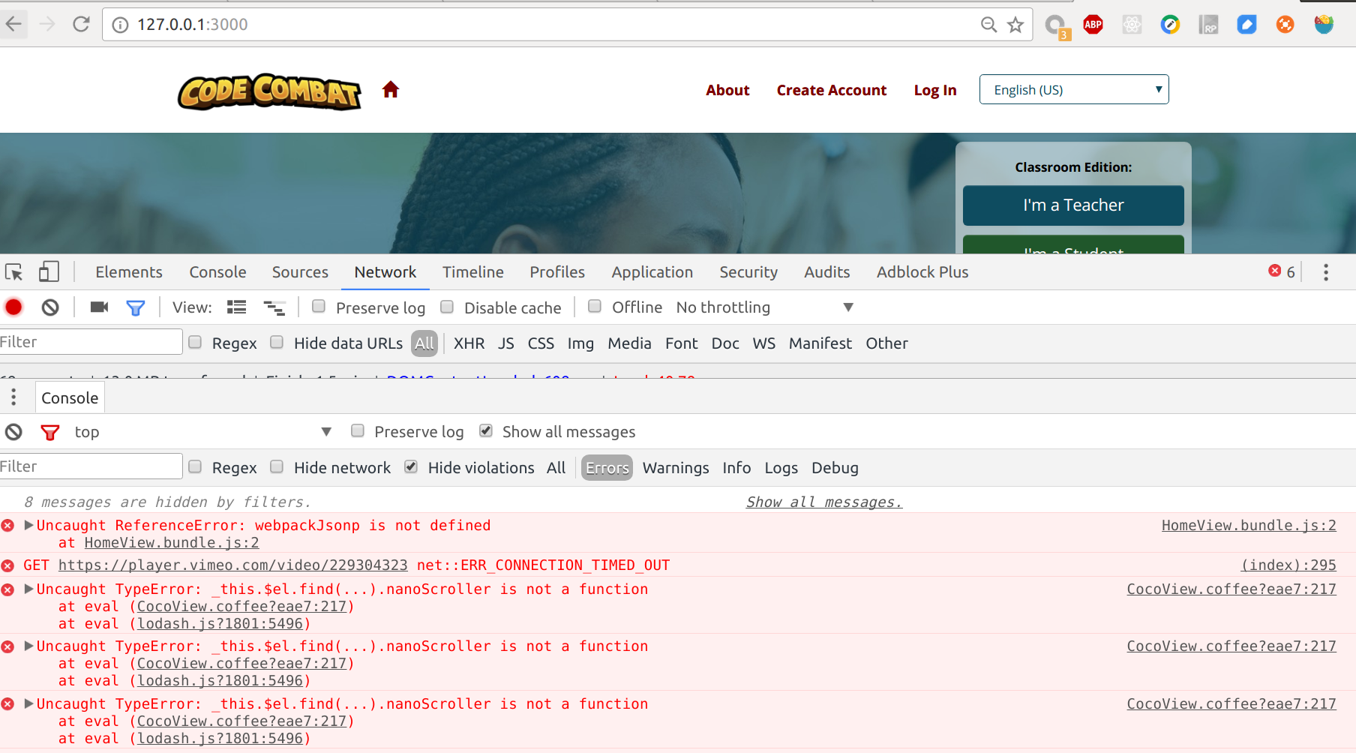Viewport: 1356px width, 753px height.
Task: Toggle filmstrip screenshot capture in Network panel
Action: [x=98, y=307]
